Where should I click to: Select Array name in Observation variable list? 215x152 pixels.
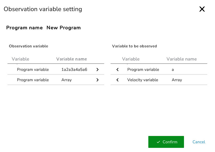click(67, 80)
